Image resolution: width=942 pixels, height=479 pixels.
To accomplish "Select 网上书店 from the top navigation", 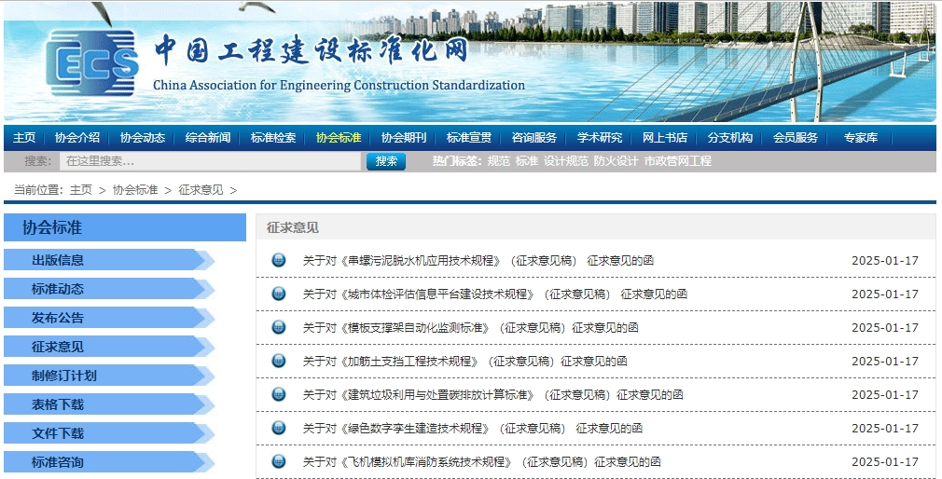I will 664,138.
